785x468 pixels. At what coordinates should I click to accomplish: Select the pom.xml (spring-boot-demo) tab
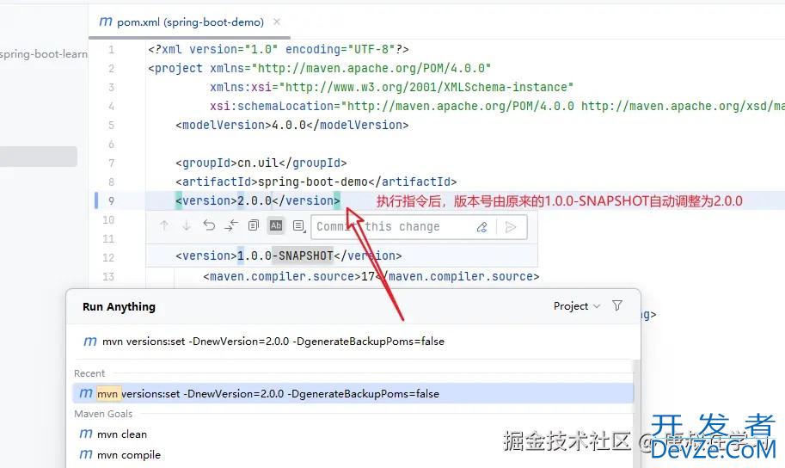point(189,22)
